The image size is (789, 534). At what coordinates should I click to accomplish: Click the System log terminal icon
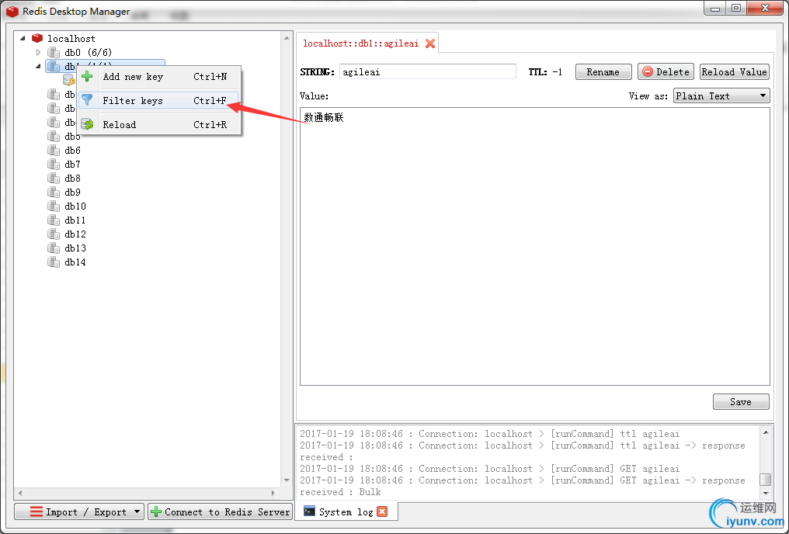click(x=309, y=511)
